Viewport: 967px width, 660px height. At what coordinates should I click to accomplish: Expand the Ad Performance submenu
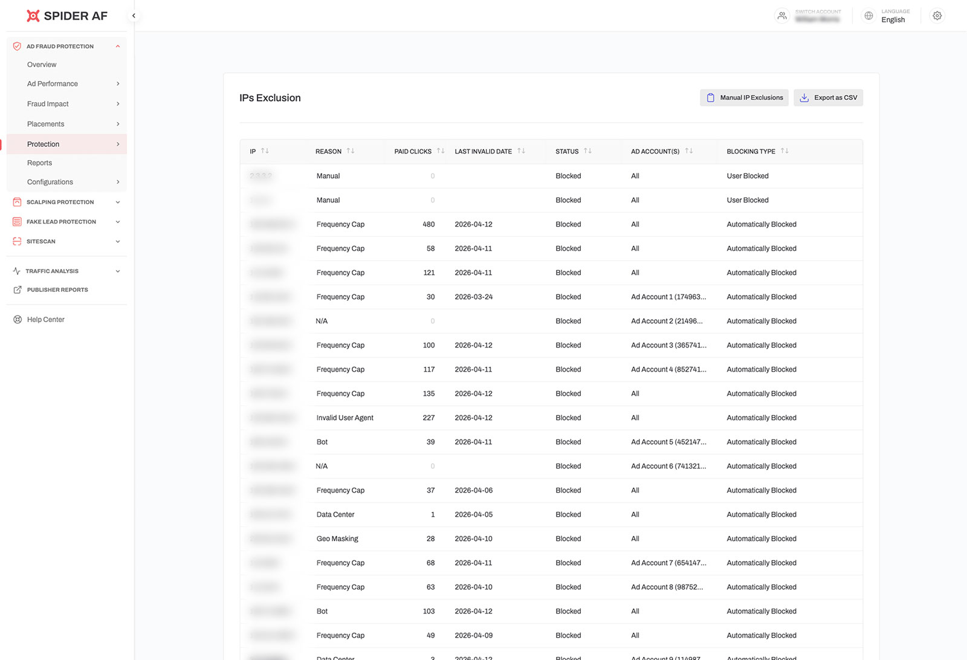coord(118,83)
